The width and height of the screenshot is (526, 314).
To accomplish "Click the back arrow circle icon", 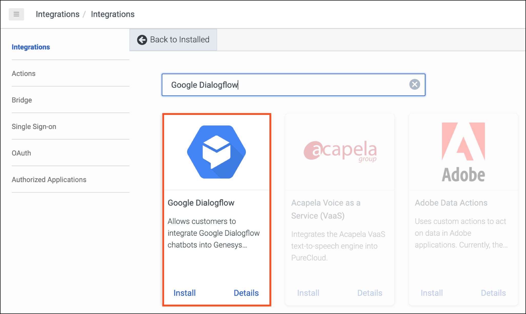I will pos(142,40).
